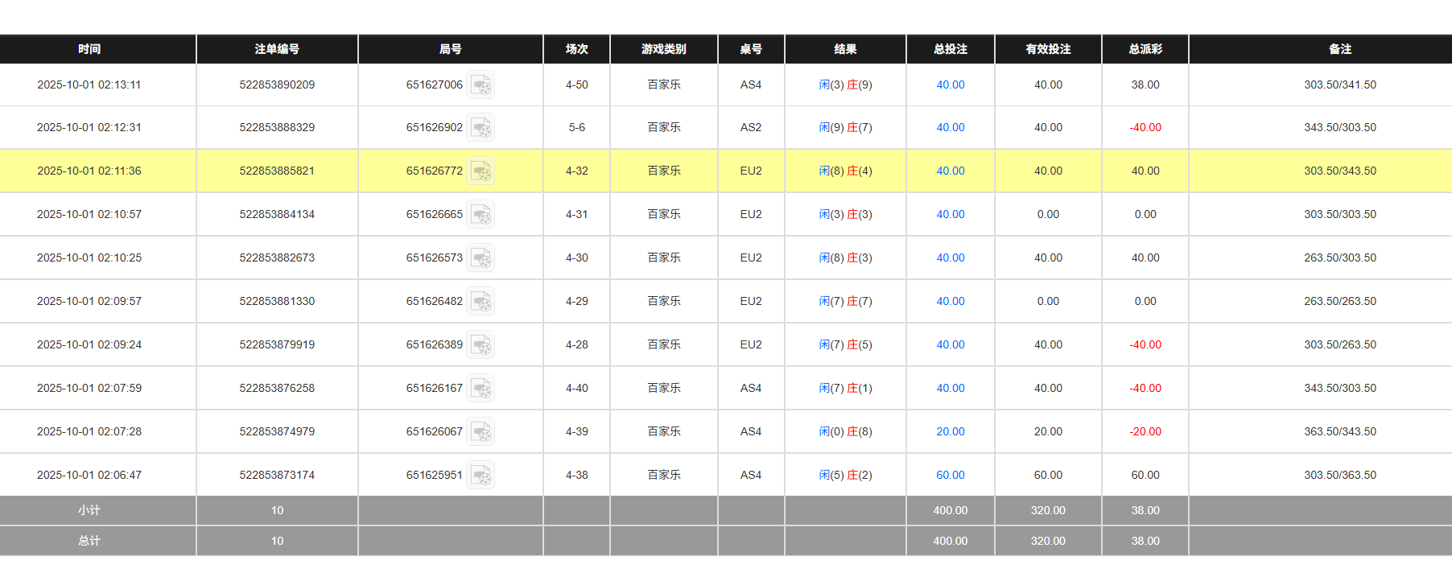Launch replay icon beside round 651626389
Screen dimensions: 1452x581
tap(481, 345)
